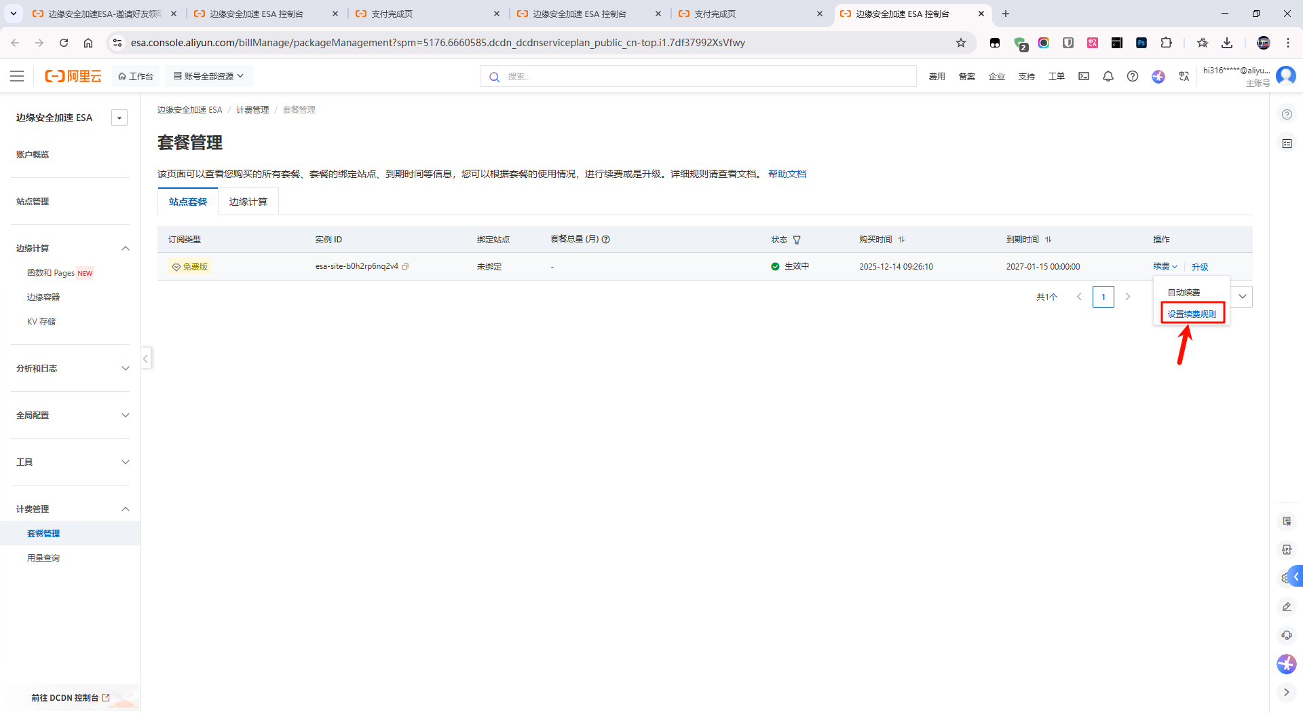
Task: Collapse the 边缘计算 sidebar section
Action: pyautogui.click(x=126, y=248)
